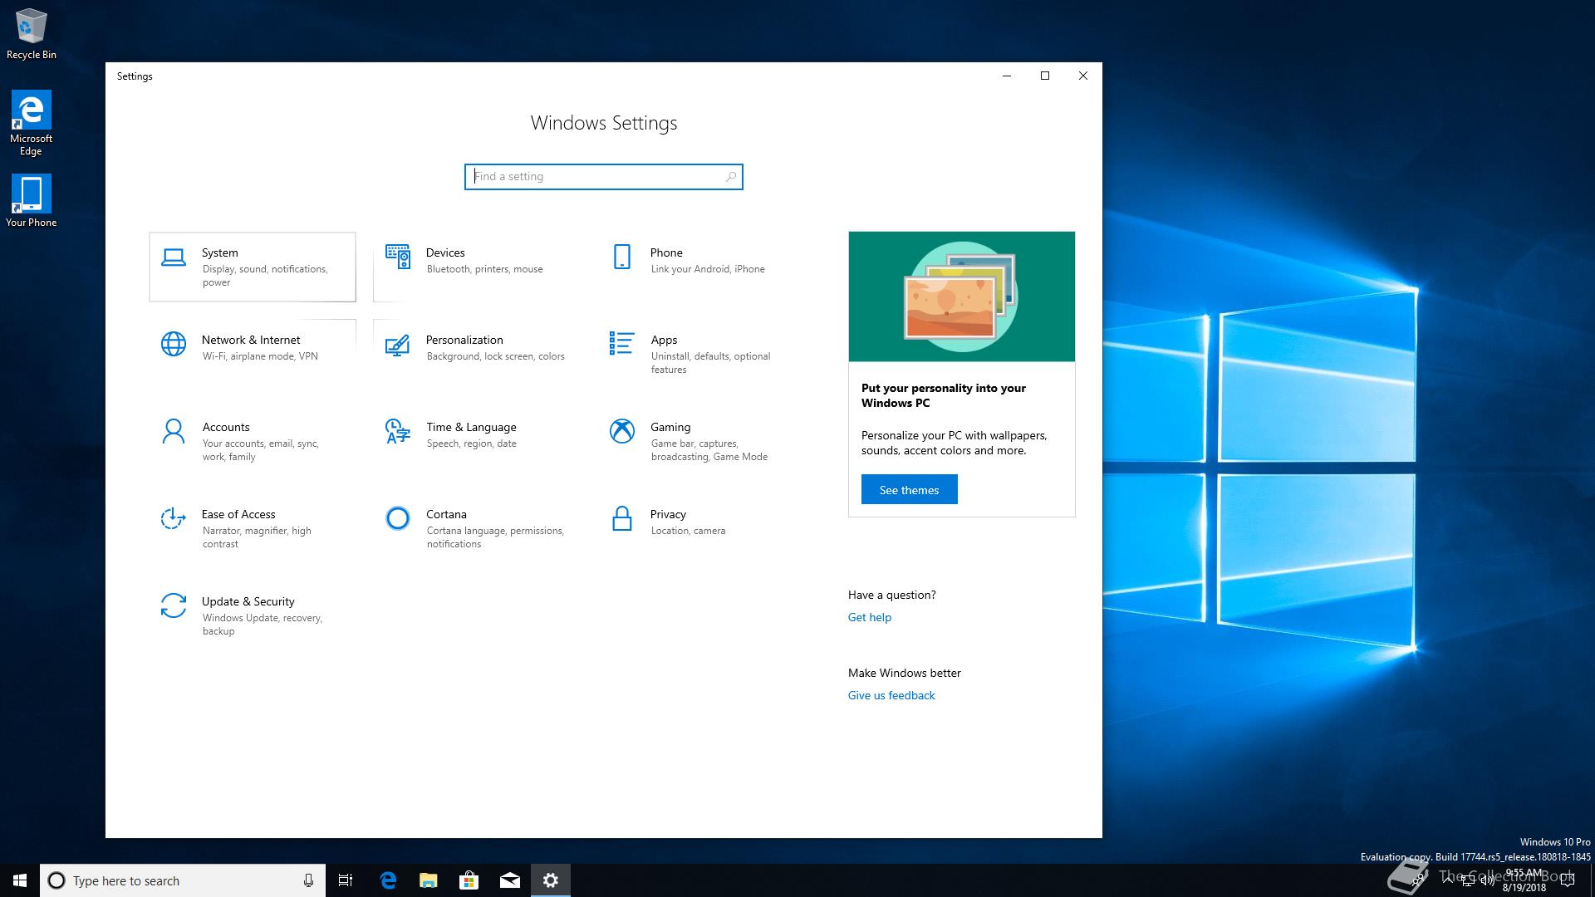Viewport: 1595px width, 897px height.
Task: Open System settings laptop icon
Action: [x=173, y=257]
